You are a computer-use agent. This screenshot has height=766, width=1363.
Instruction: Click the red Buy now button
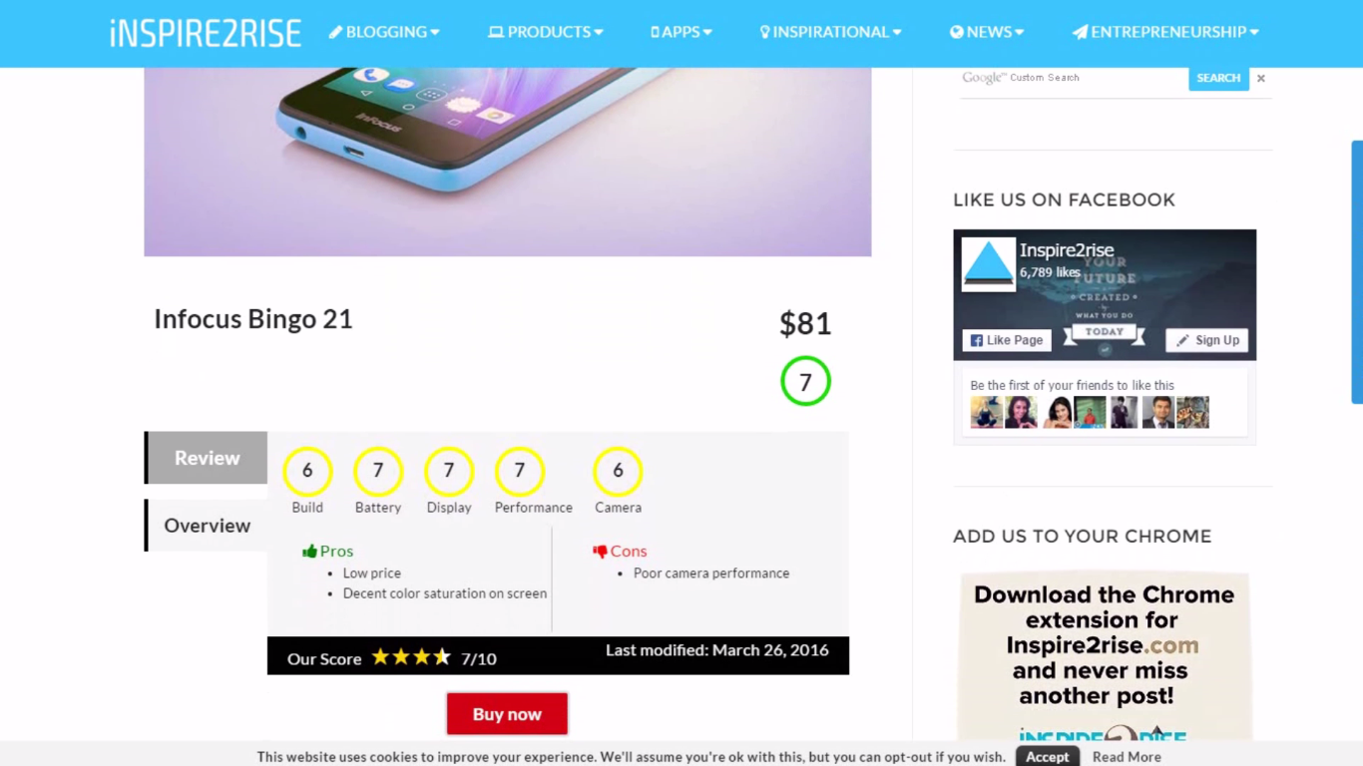tap(507, 714)
